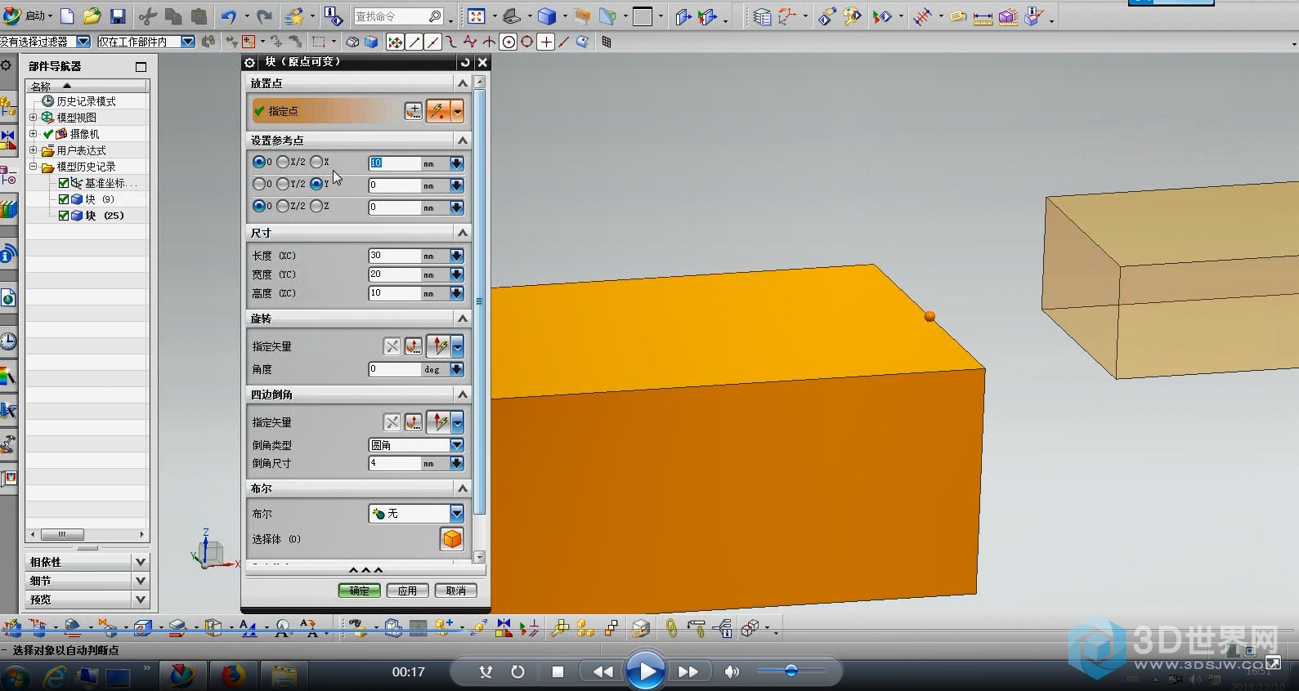Select the X row 0 radio button
The width and height of the screenshot is (1299, 691).
[x=259, y=163]
